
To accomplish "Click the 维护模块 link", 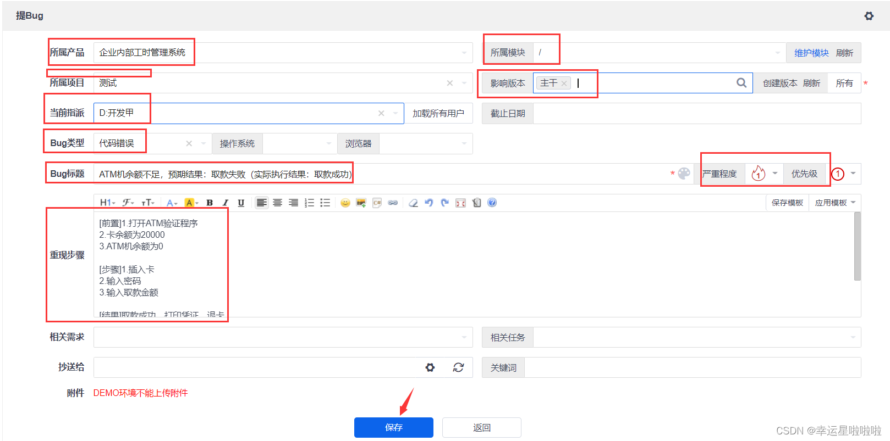I will coord(811,53).
